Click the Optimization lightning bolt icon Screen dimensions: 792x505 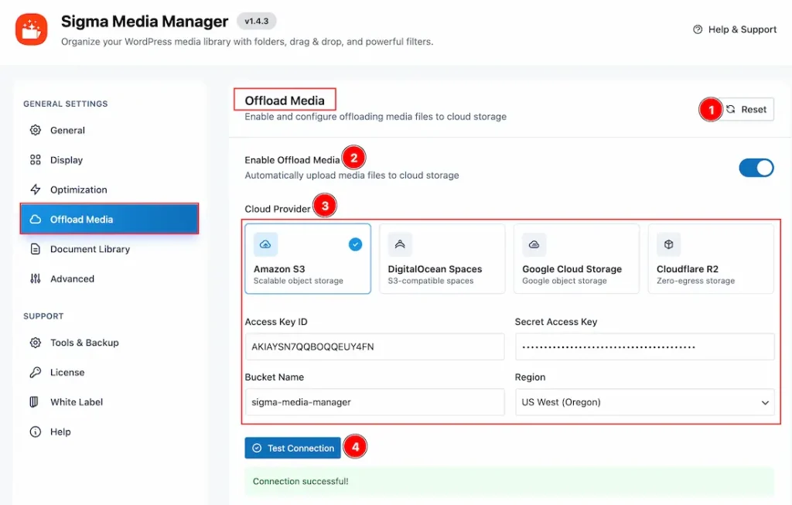pyautogui.click(x=36, y=189)
